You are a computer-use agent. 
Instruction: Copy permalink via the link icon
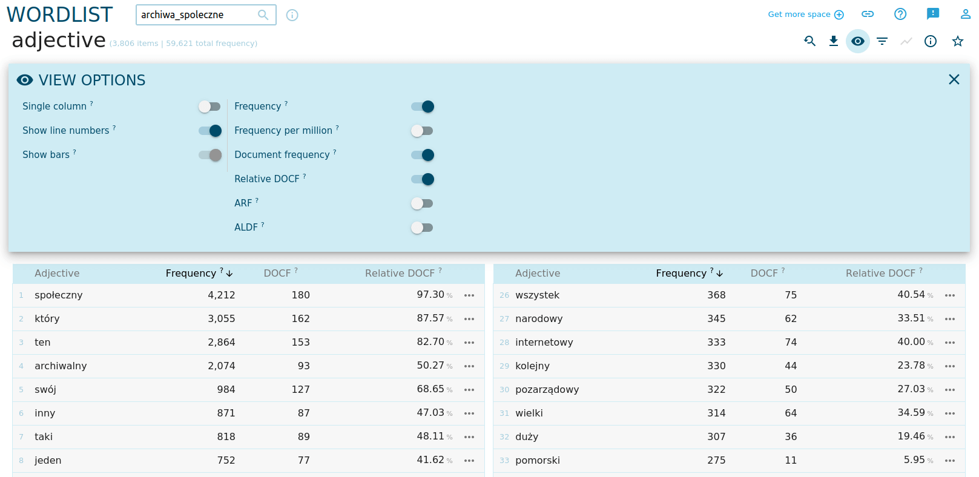point(868,14)
